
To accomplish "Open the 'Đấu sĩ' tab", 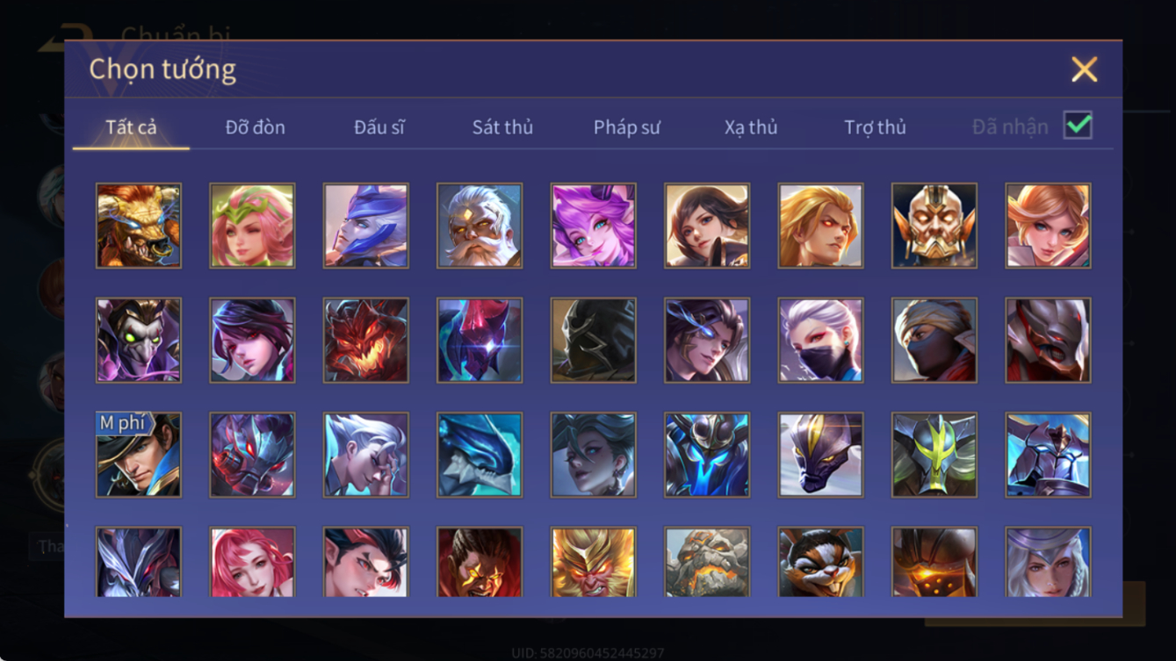I will click(379, 127).
